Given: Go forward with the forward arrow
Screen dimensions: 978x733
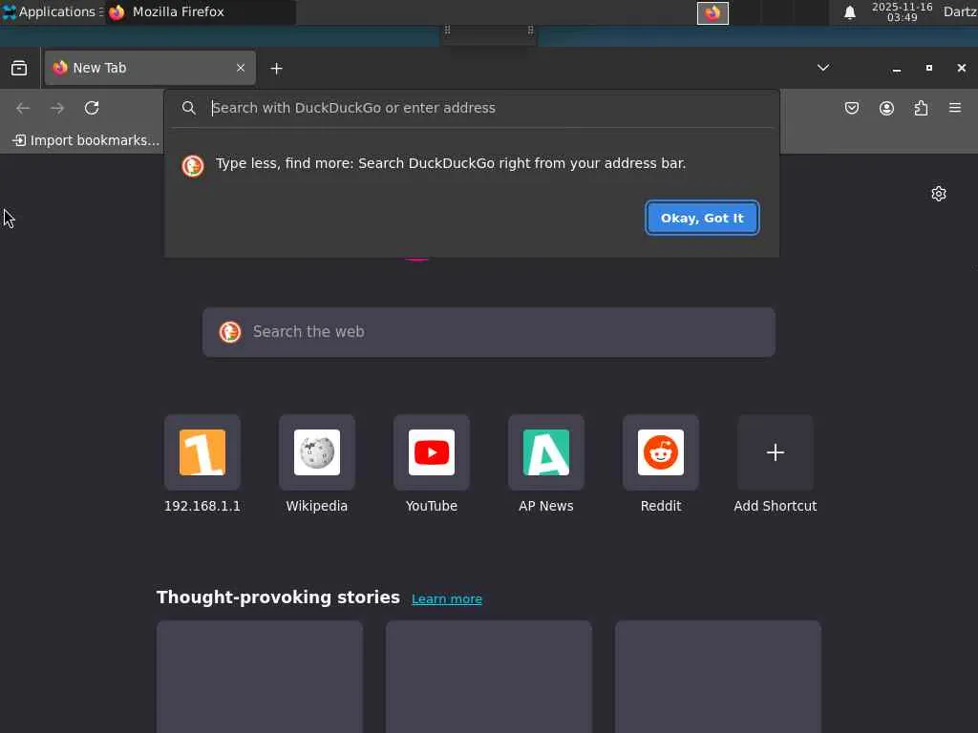Looking at the screenshot, I should coord(57,109).
